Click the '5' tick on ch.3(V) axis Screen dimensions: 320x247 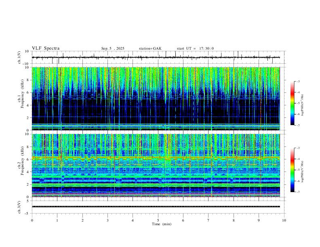pos(28,201)
